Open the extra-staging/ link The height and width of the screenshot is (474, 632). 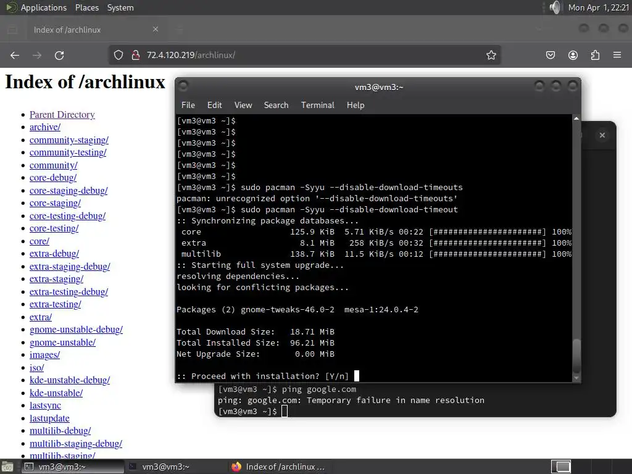pos(56,280)
